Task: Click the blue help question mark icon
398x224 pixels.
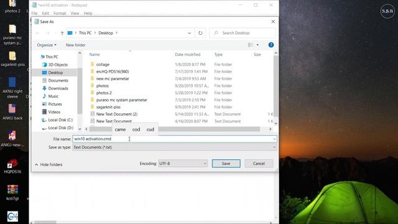Action: (271, 45)
